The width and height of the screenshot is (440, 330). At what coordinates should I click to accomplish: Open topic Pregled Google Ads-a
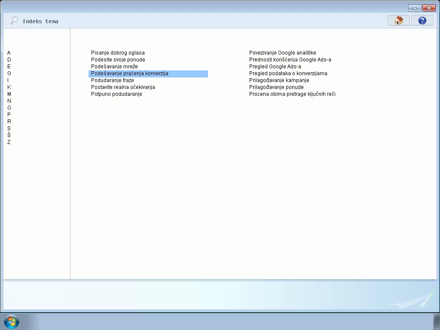click(x=275, y=67)
